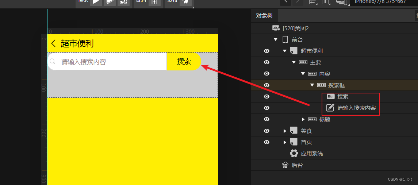This screenshot has height=185, width=418.
Task: Click the container icon of 内容
Action: tap(312, 74)
